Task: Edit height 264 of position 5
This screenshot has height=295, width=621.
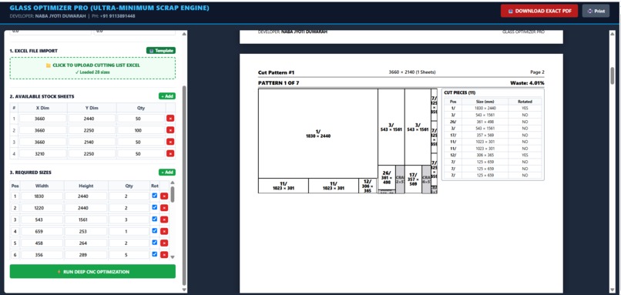Action: (86, 243)
